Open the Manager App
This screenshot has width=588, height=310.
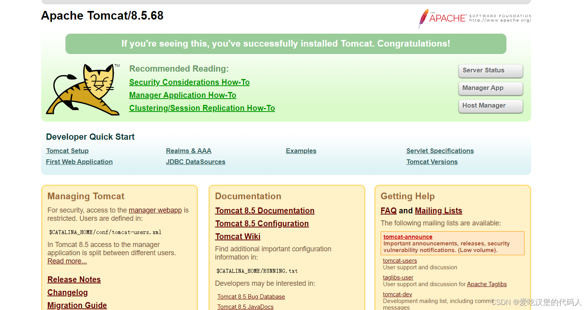click(491, 88)
